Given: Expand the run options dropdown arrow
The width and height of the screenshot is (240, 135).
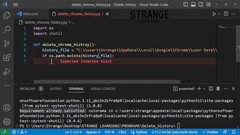Looking at the screenshot, I should [x=219, y=14].
